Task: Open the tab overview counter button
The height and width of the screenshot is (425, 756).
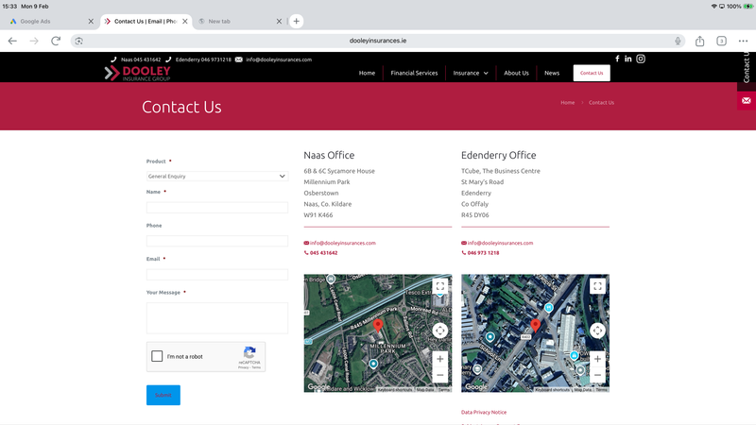Action: click(721, 41)
